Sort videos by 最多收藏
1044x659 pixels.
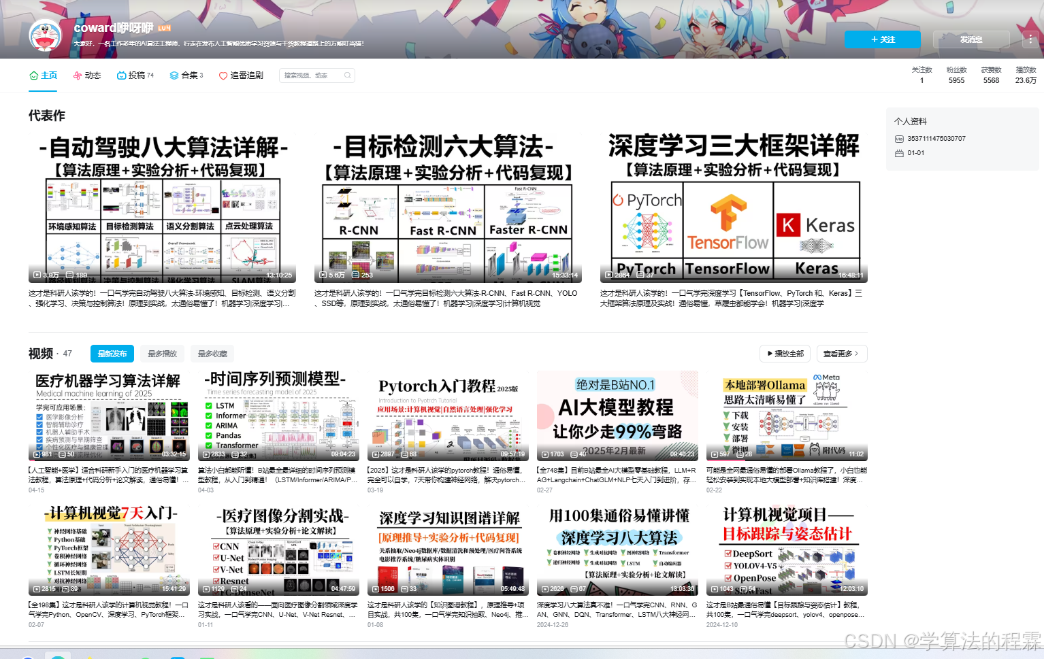pyautogui.click(x=212, y=354)
